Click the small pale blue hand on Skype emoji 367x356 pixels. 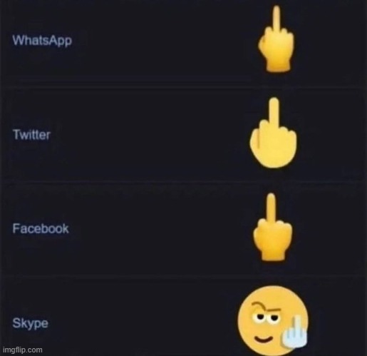coord(294,333)
